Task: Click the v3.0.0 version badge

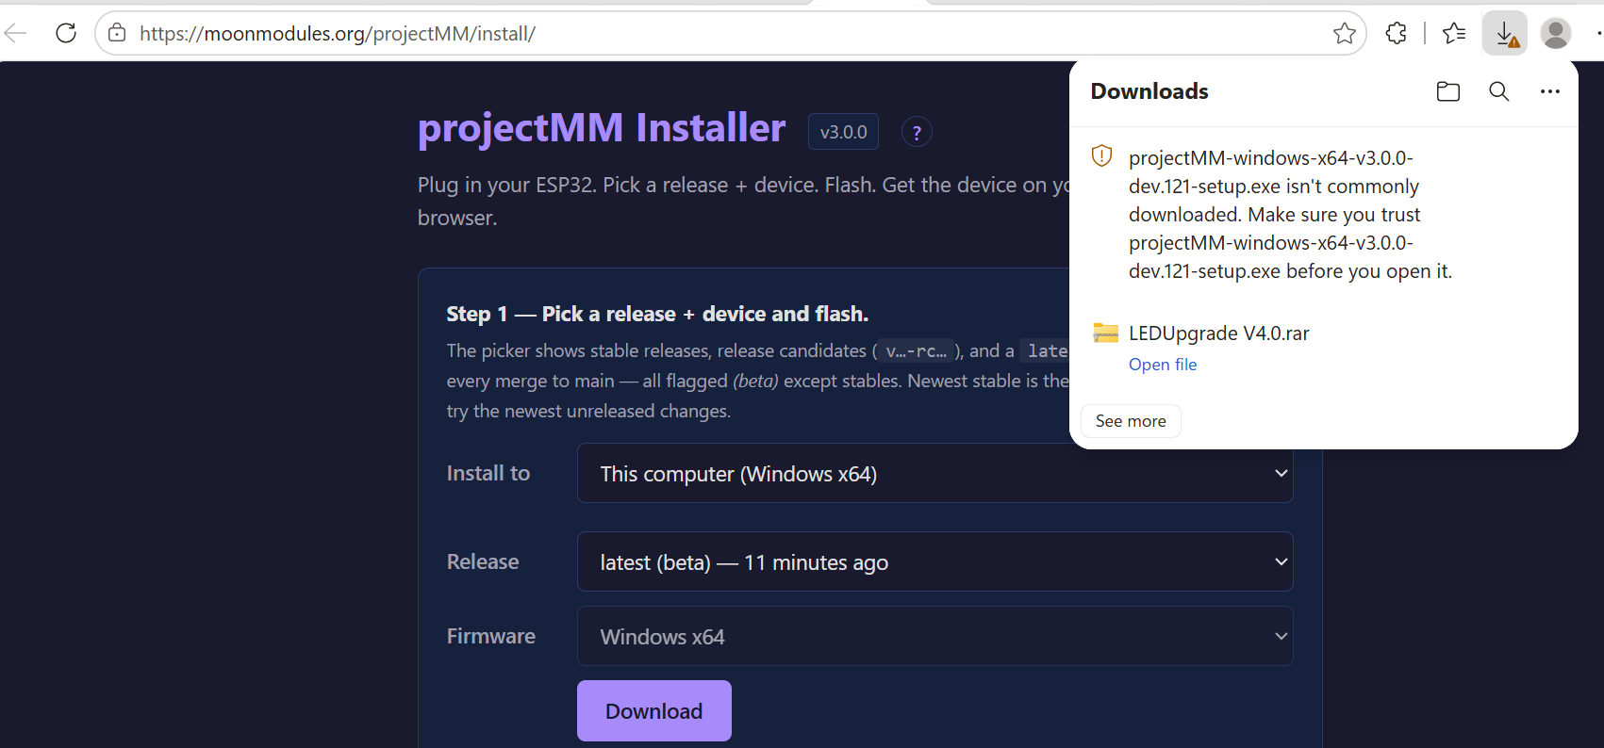Action: click(x=843, y=132)
